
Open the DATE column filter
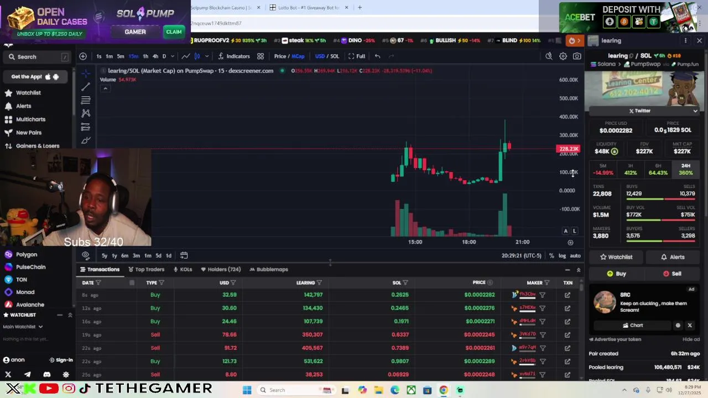click(x=98, y=283)
